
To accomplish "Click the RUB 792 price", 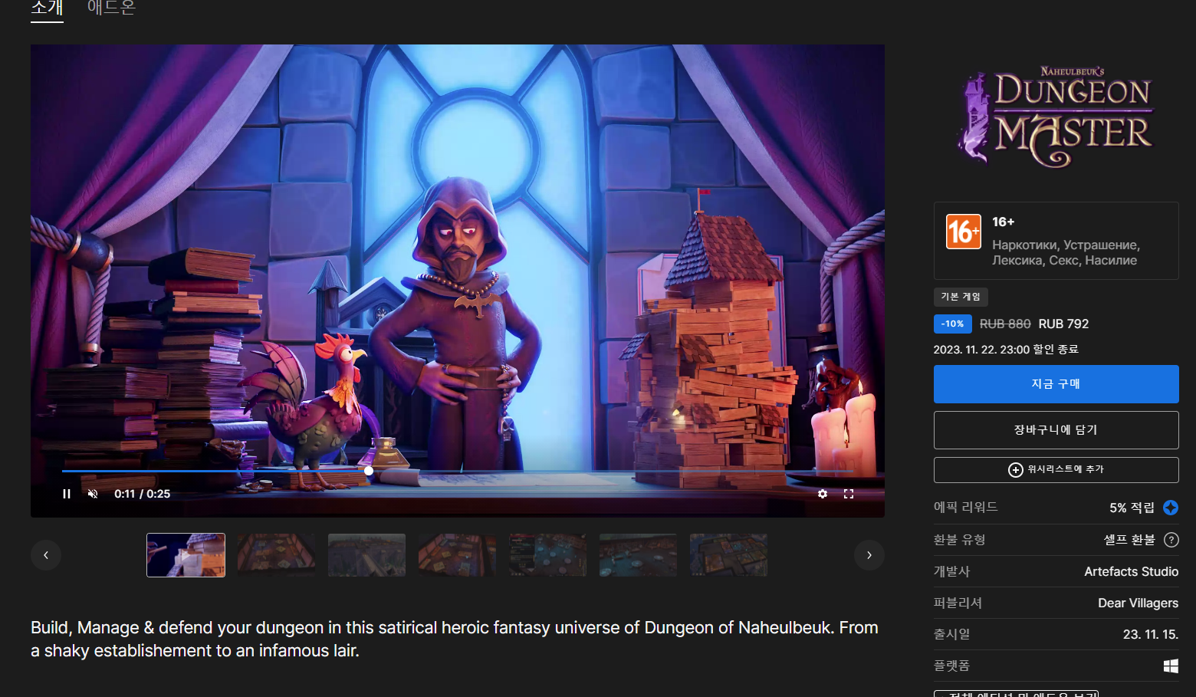I will tap(1063, 324).
